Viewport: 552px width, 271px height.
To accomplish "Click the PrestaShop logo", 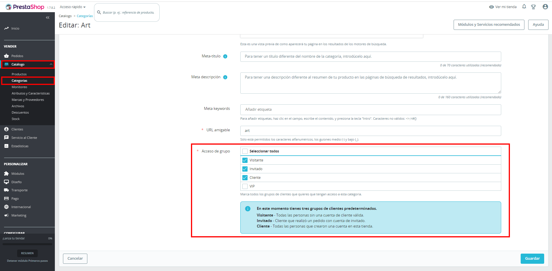I will coord(25,7).
